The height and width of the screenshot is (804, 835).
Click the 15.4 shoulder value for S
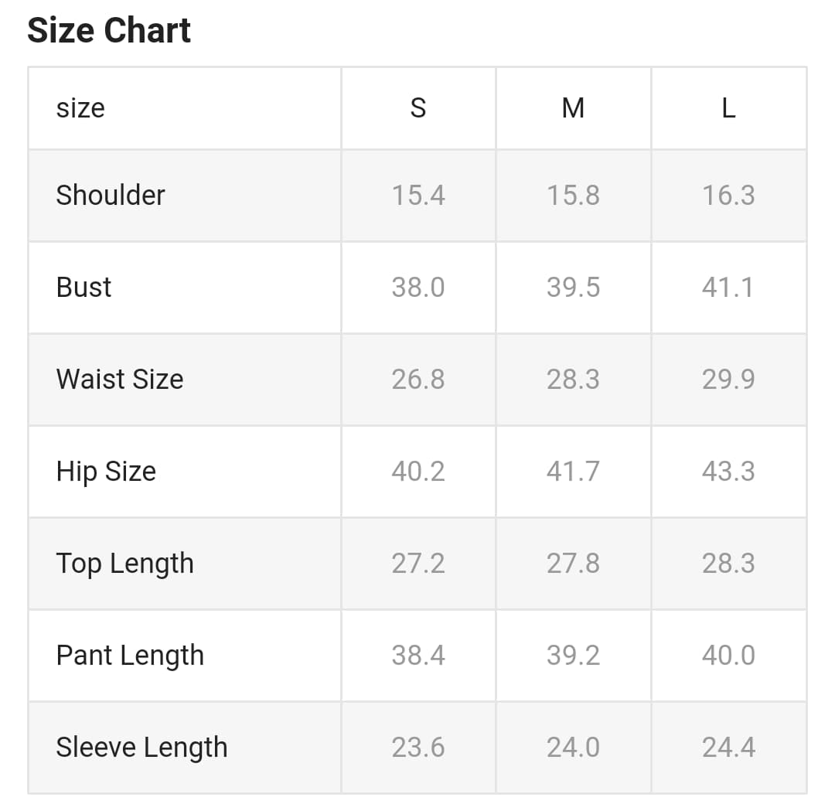click(418, 195)
